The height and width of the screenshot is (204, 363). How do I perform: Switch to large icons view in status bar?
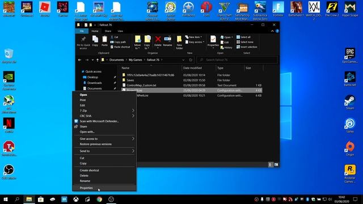click(x=276, y=165)
